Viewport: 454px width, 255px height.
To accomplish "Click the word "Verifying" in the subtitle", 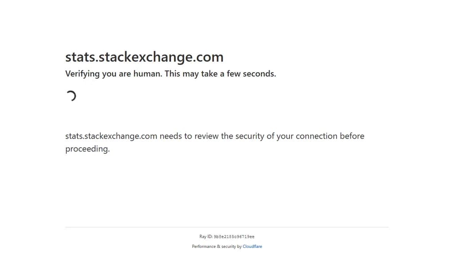I will click(x=82, y=74).
